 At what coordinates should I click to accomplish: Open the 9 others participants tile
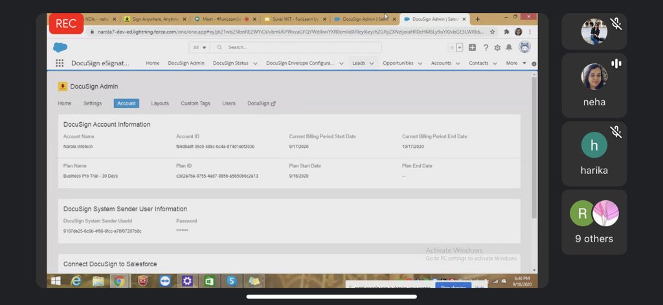[x=594, y=222]
